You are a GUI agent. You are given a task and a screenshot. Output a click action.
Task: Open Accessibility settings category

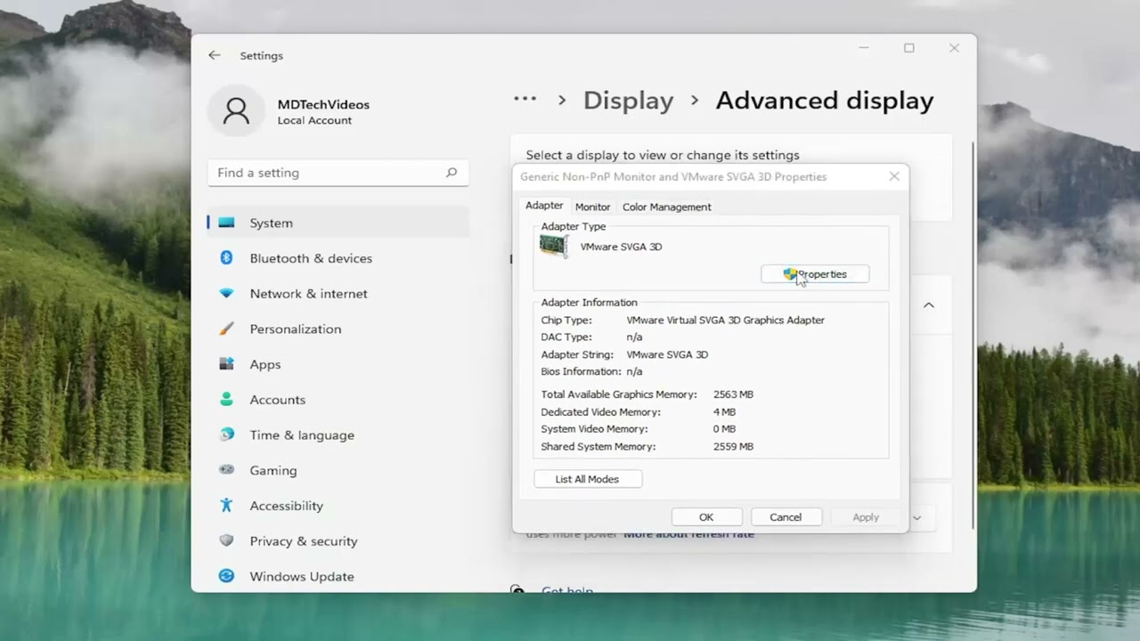point(338,506)
